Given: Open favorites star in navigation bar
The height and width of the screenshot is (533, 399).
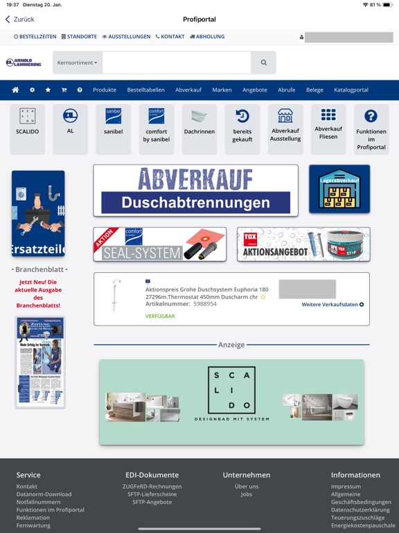Looking at the screenshot, I should 48,90.
